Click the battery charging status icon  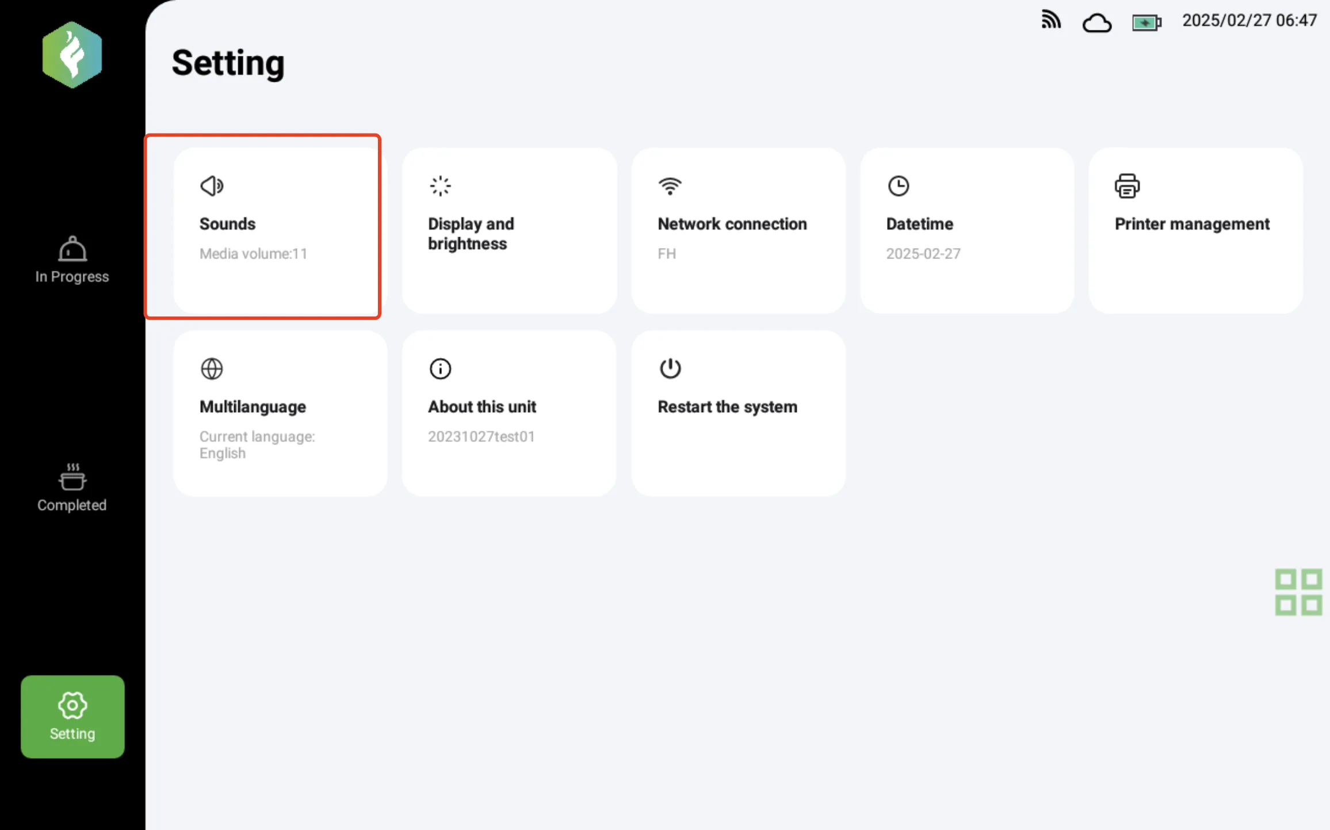click(1146, 23)
